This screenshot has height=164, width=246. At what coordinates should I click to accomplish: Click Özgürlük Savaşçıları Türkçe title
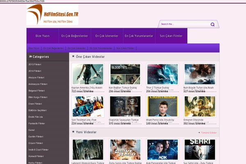pos(124,120)
